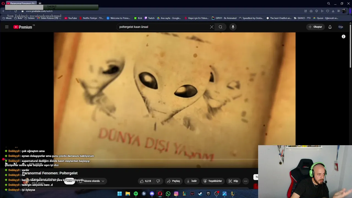This screenshot has width=352, height=198.
Task: Open OBS Studio from taskbar
Action: click(x=216, y=194)
